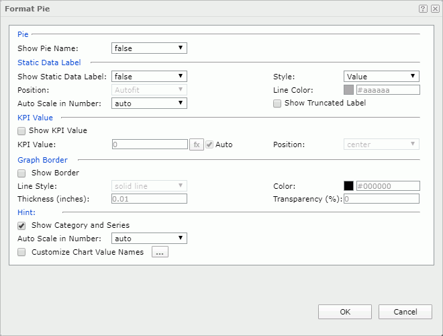The width and height of the screenshot is (443, 336).
Task: Dismiss the dialog with Cancel
Action: (x=405, y=312)
